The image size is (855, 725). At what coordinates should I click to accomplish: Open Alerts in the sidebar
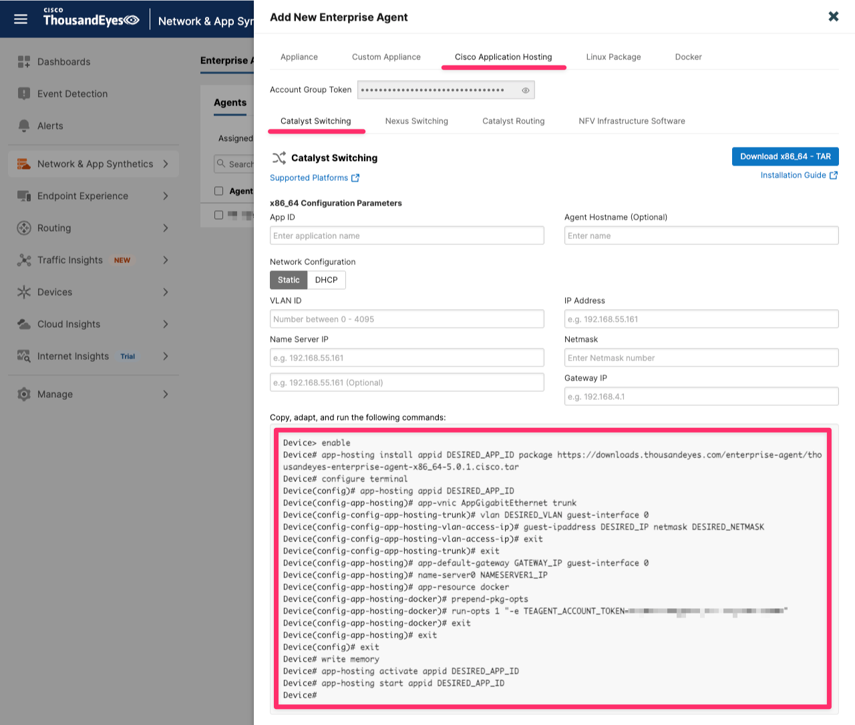pos(50,126)
